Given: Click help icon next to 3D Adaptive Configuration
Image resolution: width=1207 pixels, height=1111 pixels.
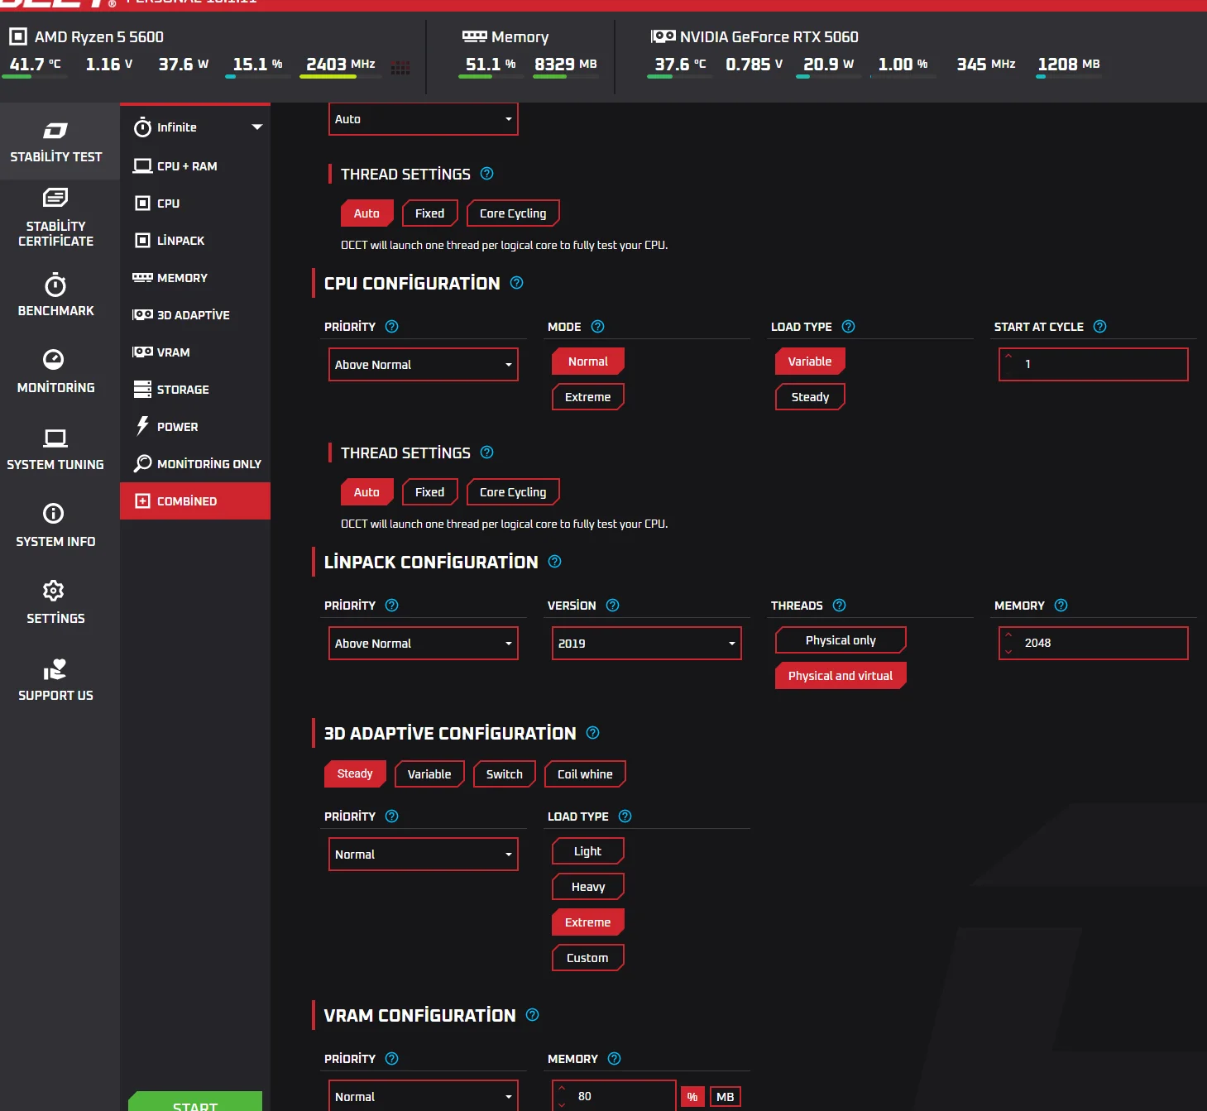Looking at the screenshot, I should 593,733.
